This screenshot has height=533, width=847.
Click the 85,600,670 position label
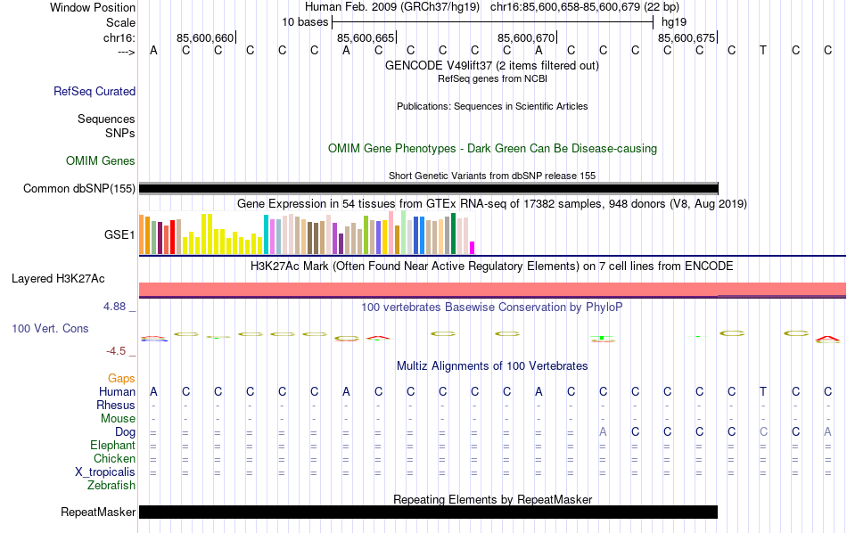[526, 37]
